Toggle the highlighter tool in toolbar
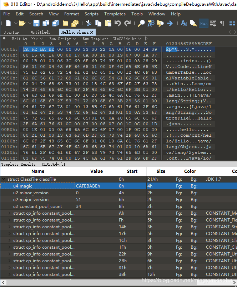This screenshot has width=237, height=287. pyautogui.click(x=193, y=23)
